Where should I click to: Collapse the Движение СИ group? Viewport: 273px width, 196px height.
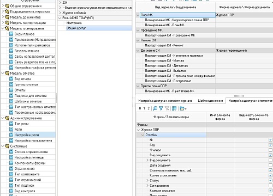[x=138, y=51]
